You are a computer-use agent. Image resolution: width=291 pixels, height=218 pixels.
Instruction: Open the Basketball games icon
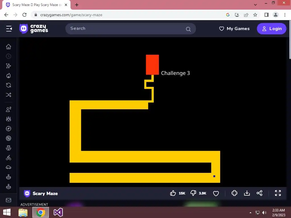point(9,138)
